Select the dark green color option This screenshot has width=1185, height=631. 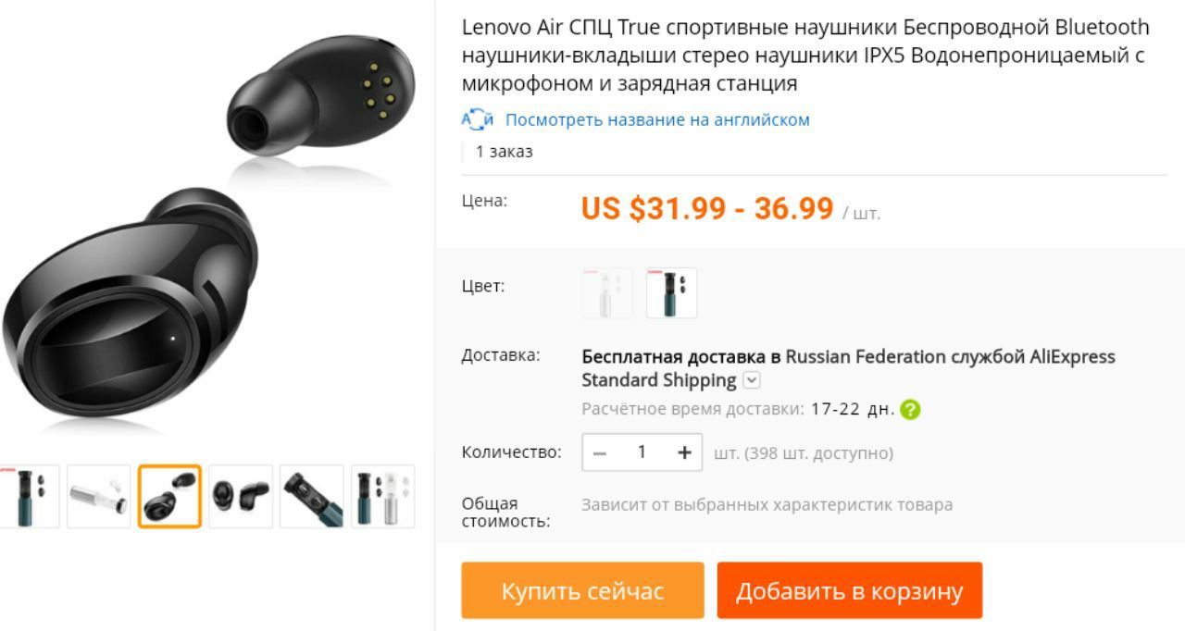click(671, 292)
